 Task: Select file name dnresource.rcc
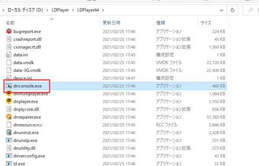(28, 125)
